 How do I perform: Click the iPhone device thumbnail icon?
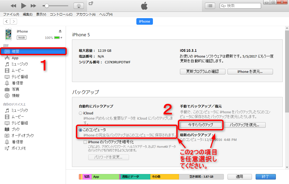tap(8, 34)
